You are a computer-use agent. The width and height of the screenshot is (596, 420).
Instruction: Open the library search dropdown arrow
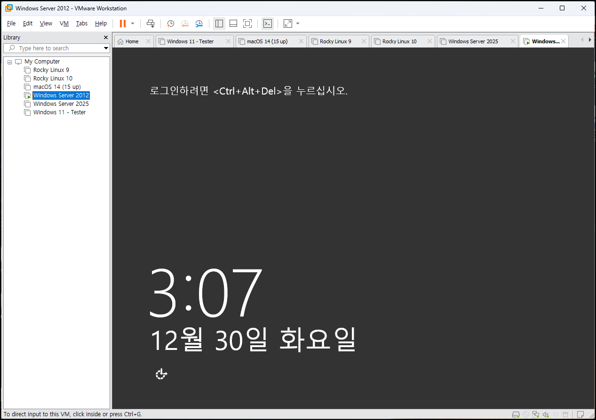(106, 48)
